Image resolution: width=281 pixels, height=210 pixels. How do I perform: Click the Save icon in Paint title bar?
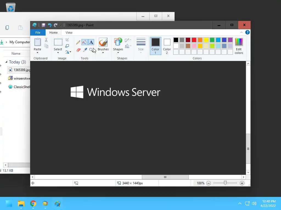44,25
